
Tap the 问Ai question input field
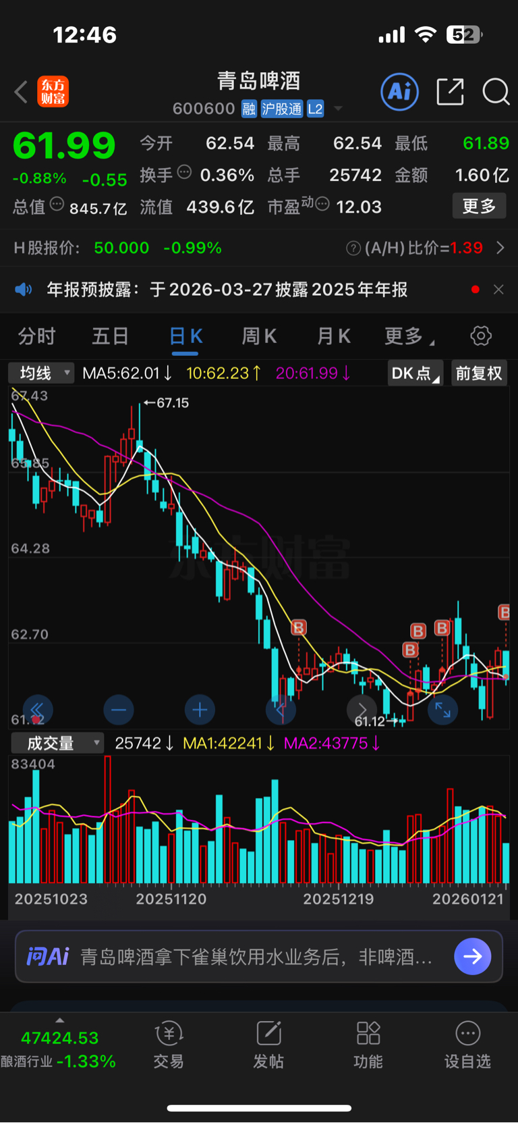tap(259, 957)
